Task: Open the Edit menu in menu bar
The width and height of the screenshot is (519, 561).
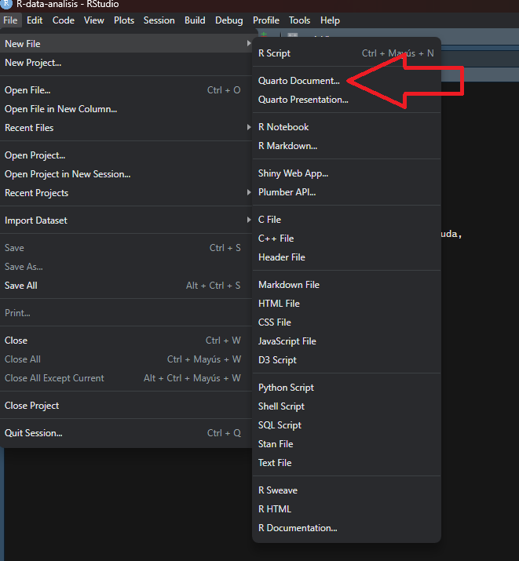Action: pos(35,20)
